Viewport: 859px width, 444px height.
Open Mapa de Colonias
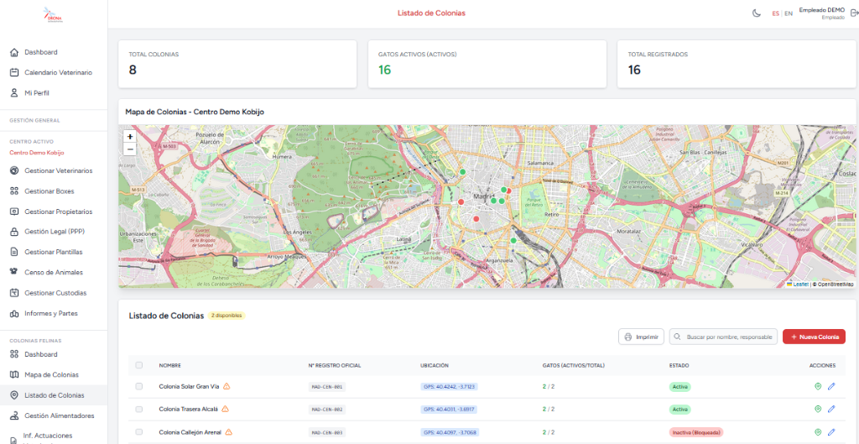pos(53,375)
